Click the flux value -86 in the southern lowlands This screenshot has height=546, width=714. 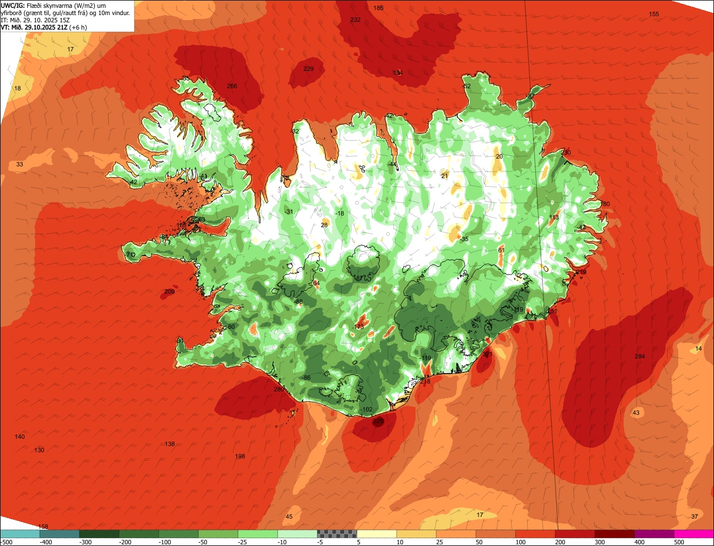click(306, 378)
